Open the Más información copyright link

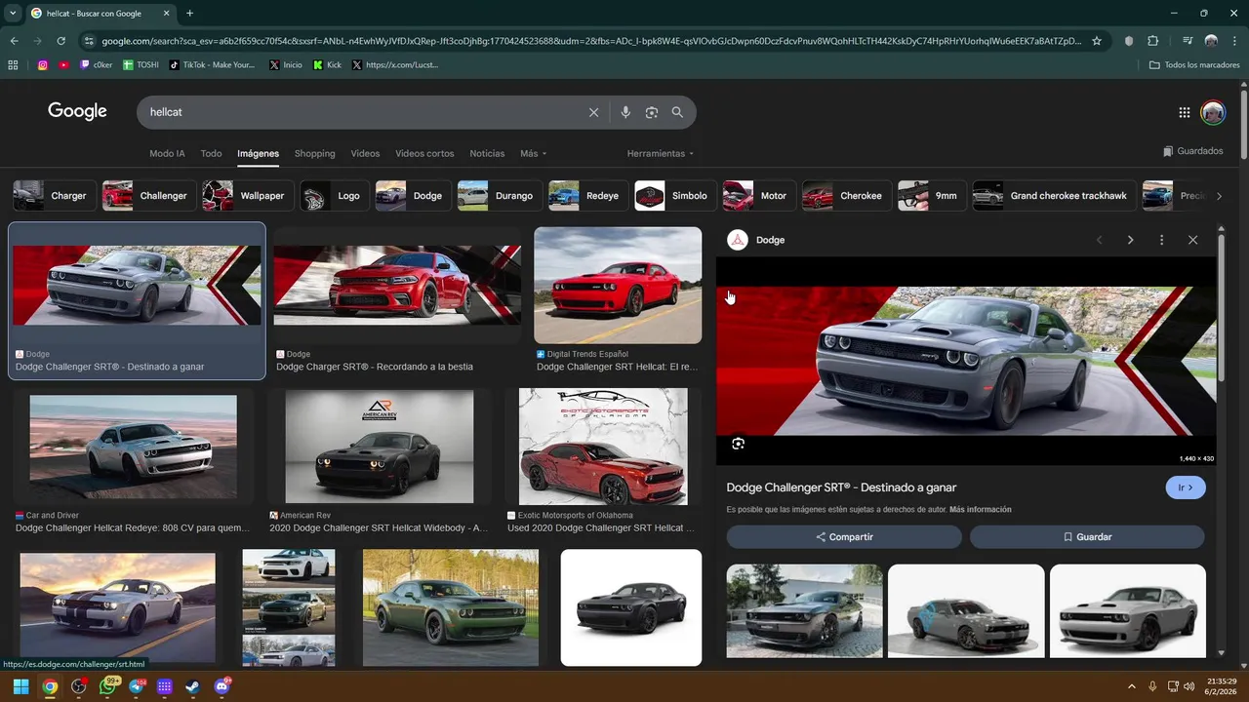point(980,510)
